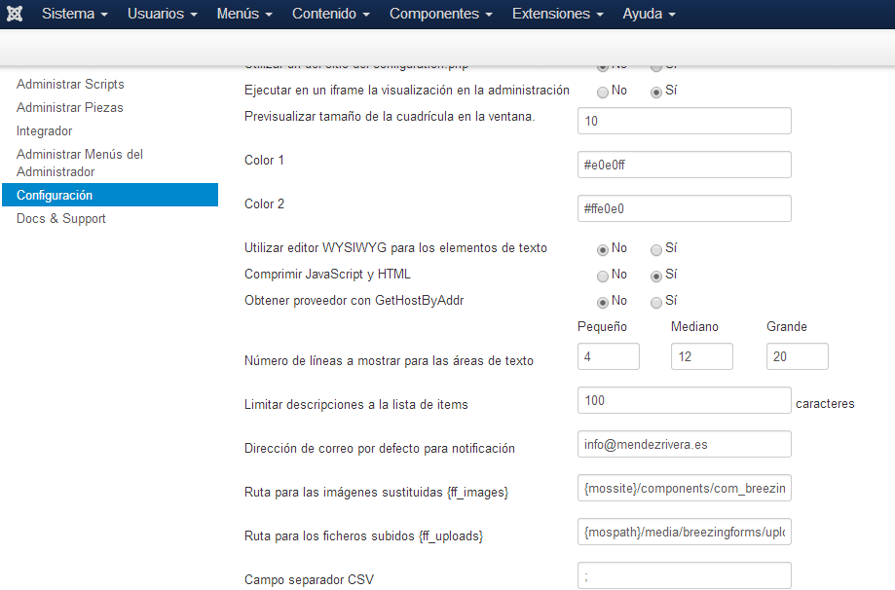The height and width of the screenshot is (590, 895).
Task: Click the grid size preview field
Action: coord(685,121)
